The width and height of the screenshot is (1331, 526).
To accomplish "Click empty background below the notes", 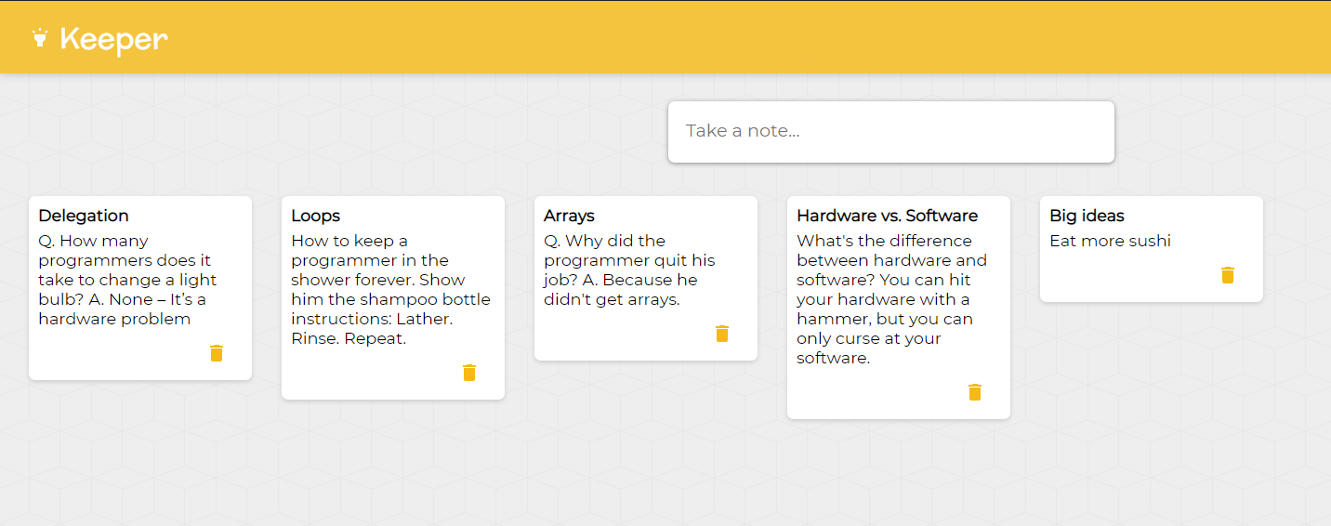I will 665,474.
